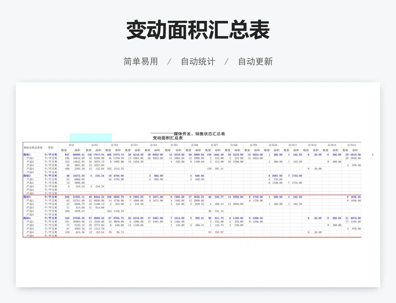Click the 1442.49 value under 公司7
Image resolution: width=396 pixels, height=303 pixels.
[218, 155]
